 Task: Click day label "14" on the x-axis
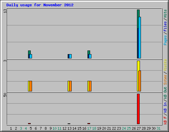74,128
